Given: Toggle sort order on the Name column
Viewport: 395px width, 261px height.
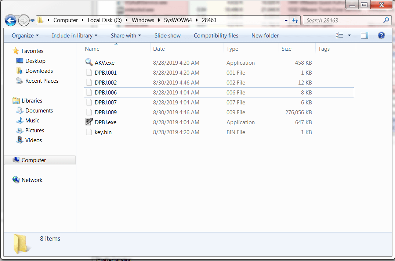Looking at the screenshot, I should click(x=92, y=49).
